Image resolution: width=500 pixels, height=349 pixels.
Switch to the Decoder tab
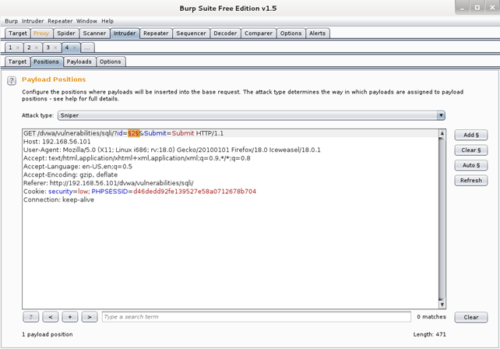tap(225, 33)
